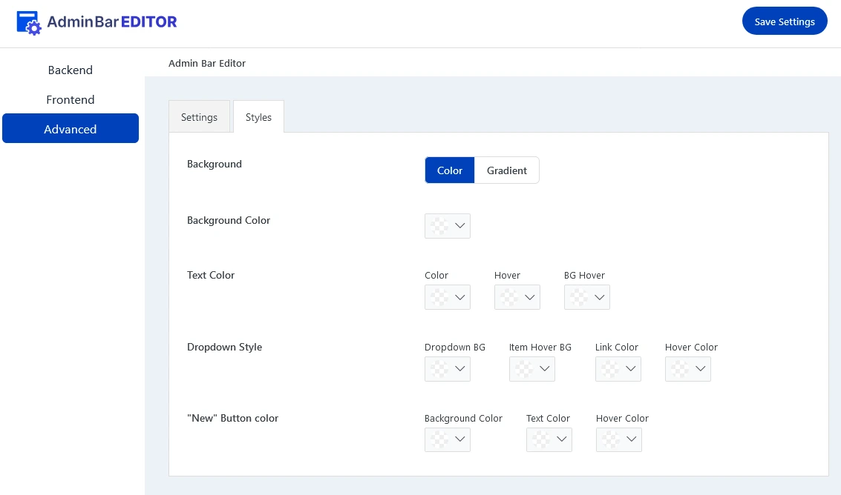Expand the Link Color picker arrow
This screenshot has height=495, width=841.
point(631,368)
